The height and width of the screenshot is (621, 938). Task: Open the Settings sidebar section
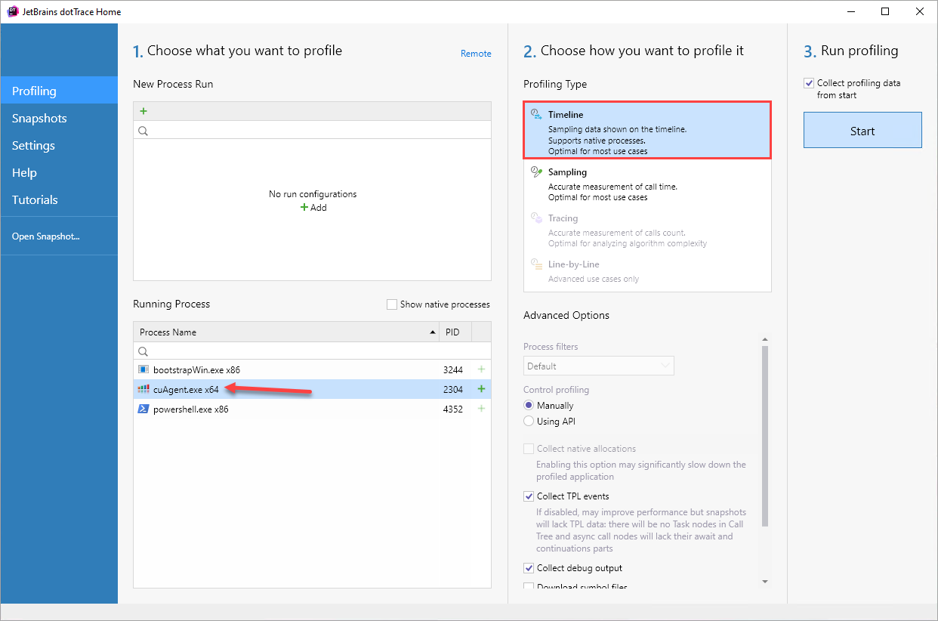[x=59, y=145]
